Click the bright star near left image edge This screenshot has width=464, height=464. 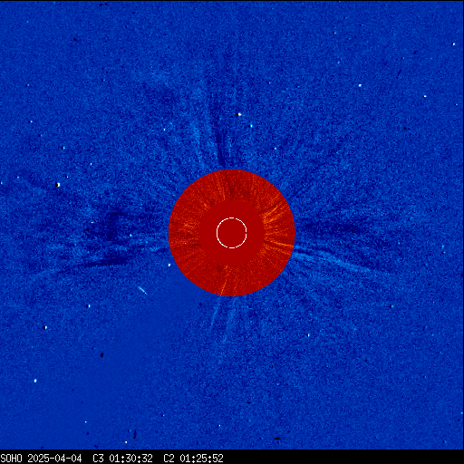click(x=58, y=185)
